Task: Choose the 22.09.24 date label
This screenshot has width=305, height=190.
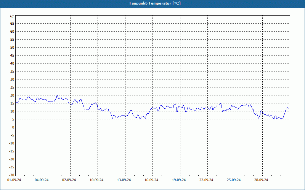Action: click(x=206, y=180)
